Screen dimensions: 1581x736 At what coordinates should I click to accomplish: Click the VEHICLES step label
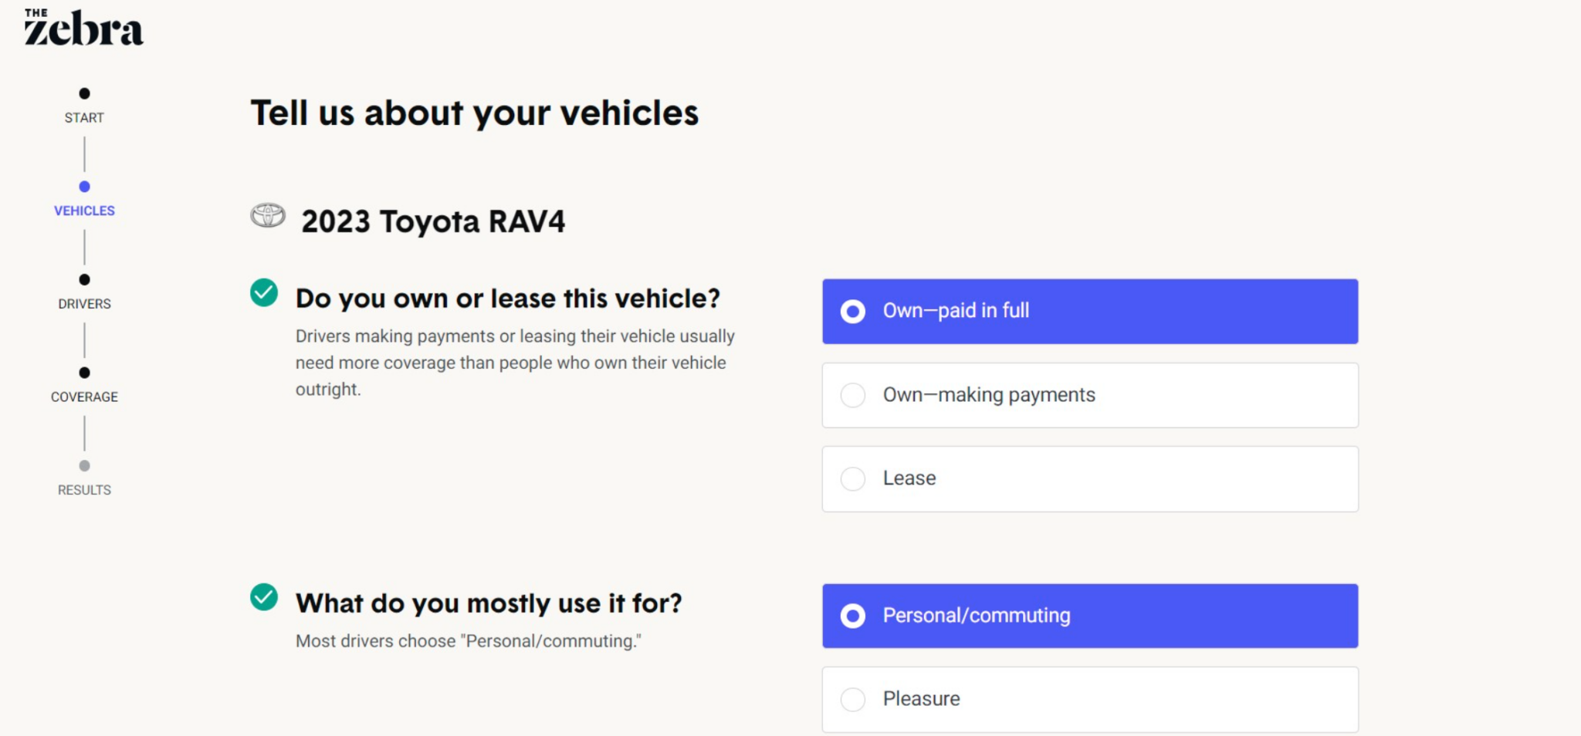(x=84, y=209)
